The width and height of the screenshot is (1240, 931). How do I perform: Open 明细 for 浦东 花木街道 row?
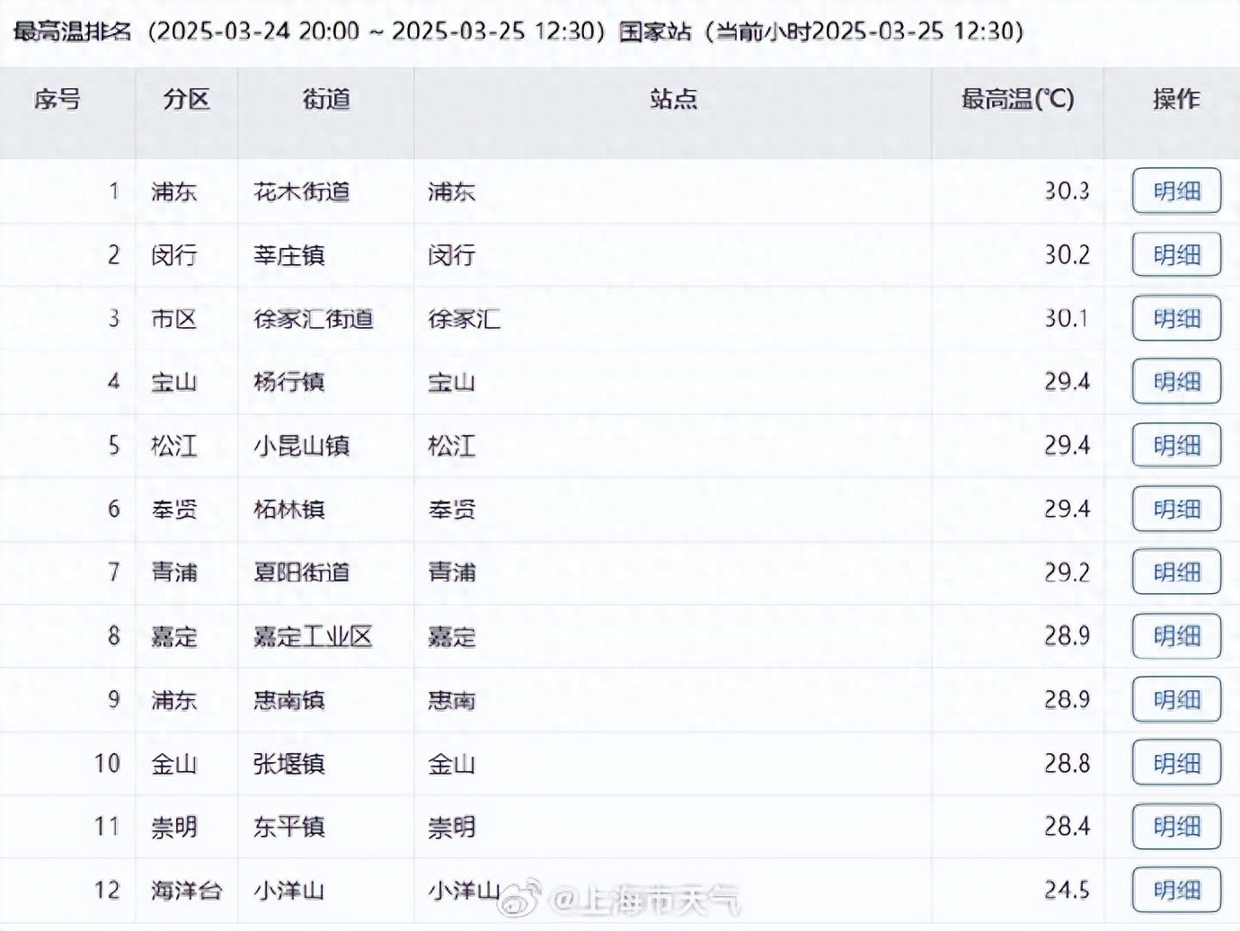pos(1176,191)
